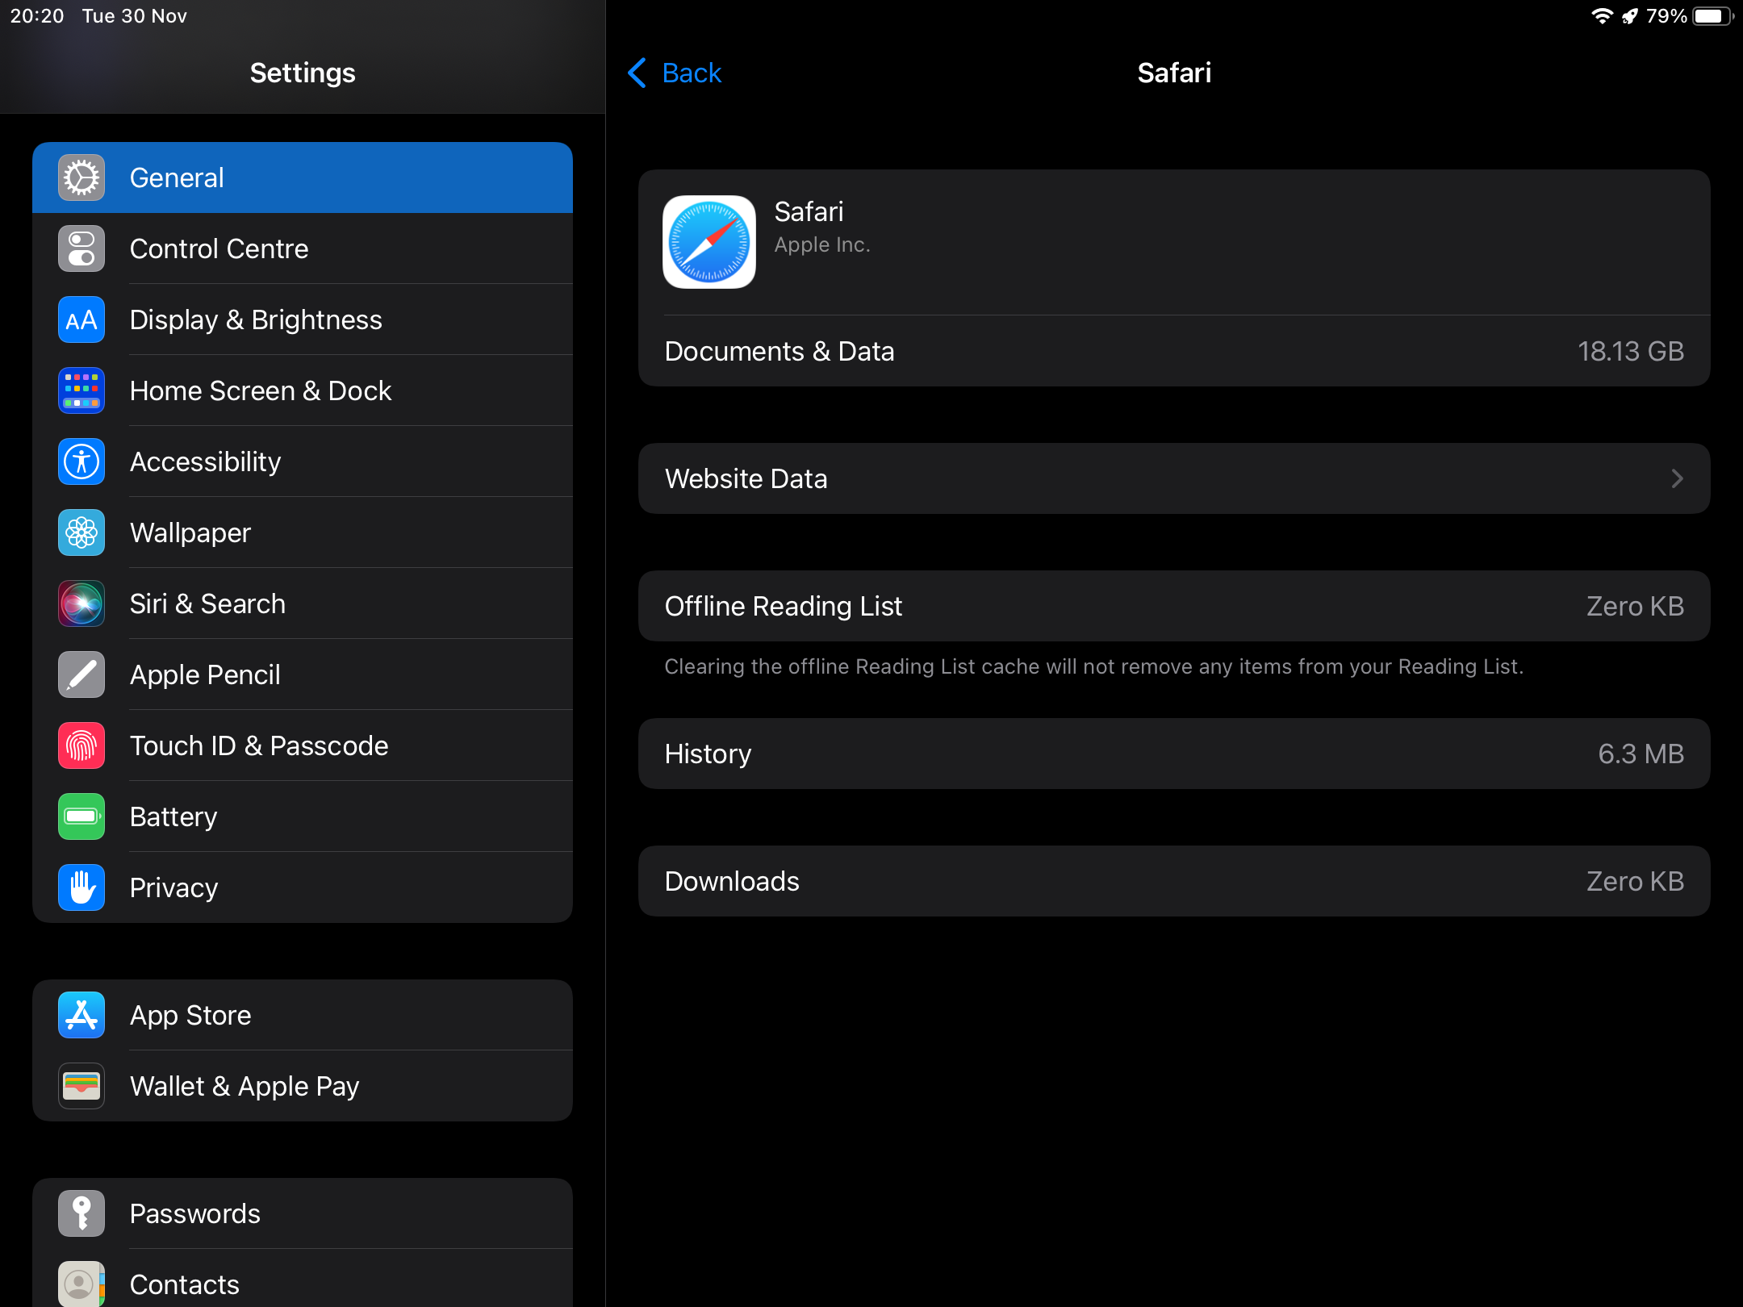Image resolution: width=1743 pixels, height=1307 pixels.
Task: Open Siri & Search settings
Action: [x=303, y=603]
